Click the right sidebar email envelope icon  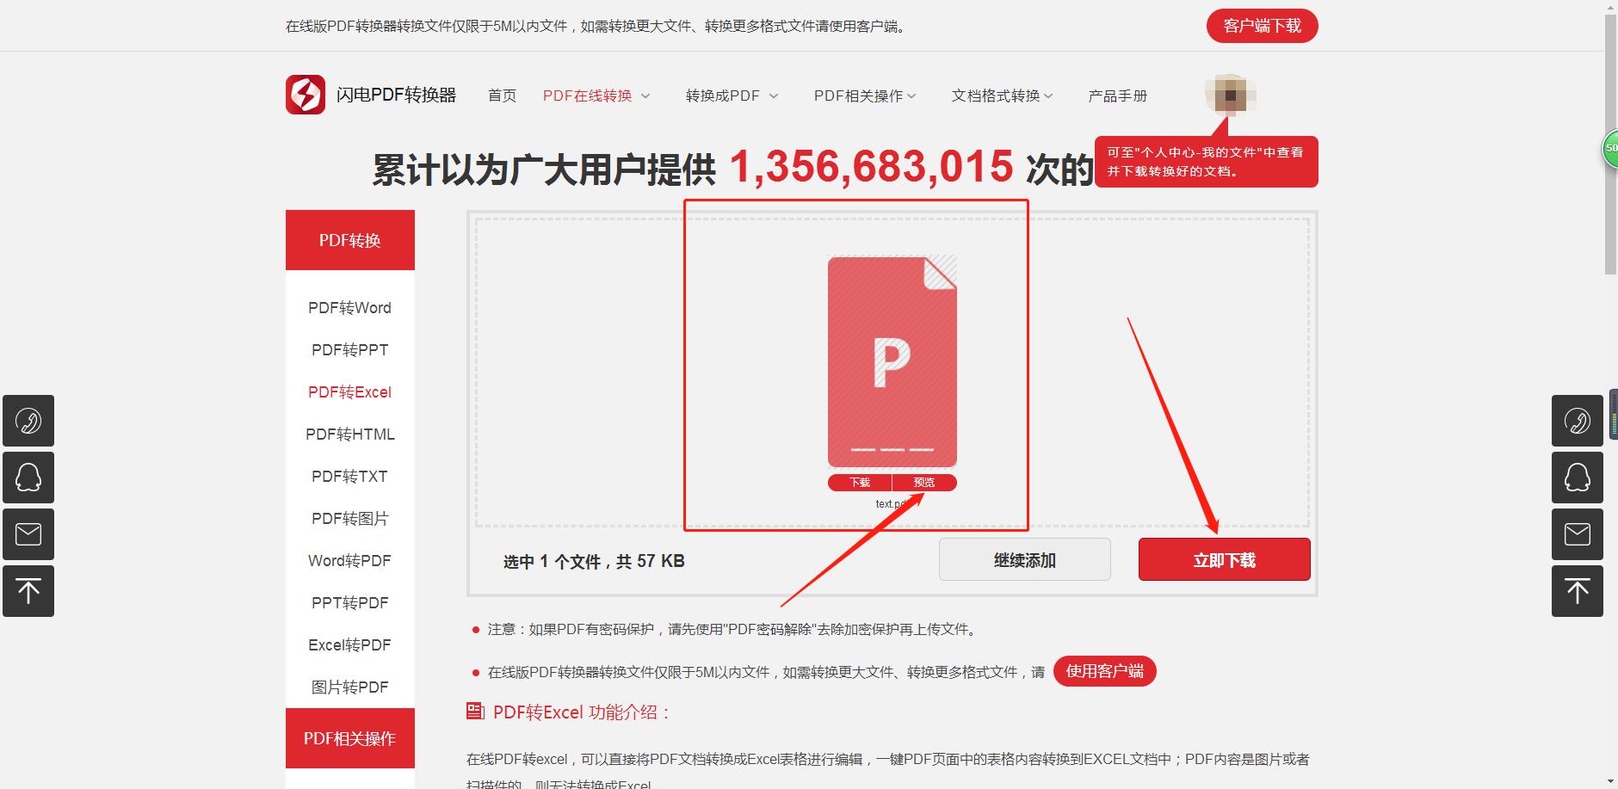click(x=1577, y=534)
